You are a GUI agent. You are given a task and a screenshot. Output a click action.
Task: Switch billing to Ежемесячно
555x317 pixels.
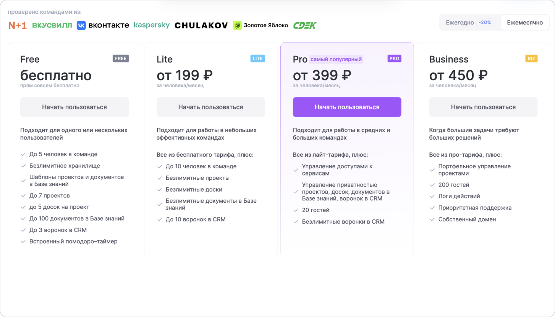(525, 23)
